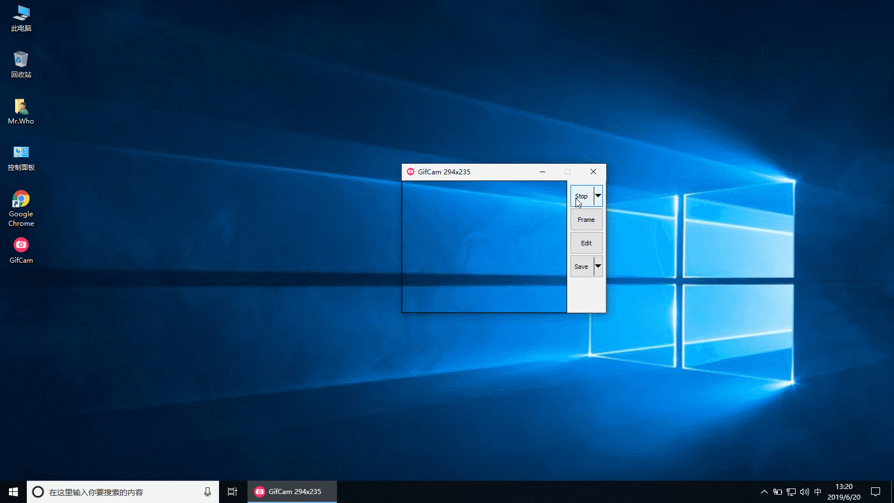Select the 控制面板 control panel icon
The height and width of the screenshot is (503, 894).
pyautogui.click(x=21, y=158)
